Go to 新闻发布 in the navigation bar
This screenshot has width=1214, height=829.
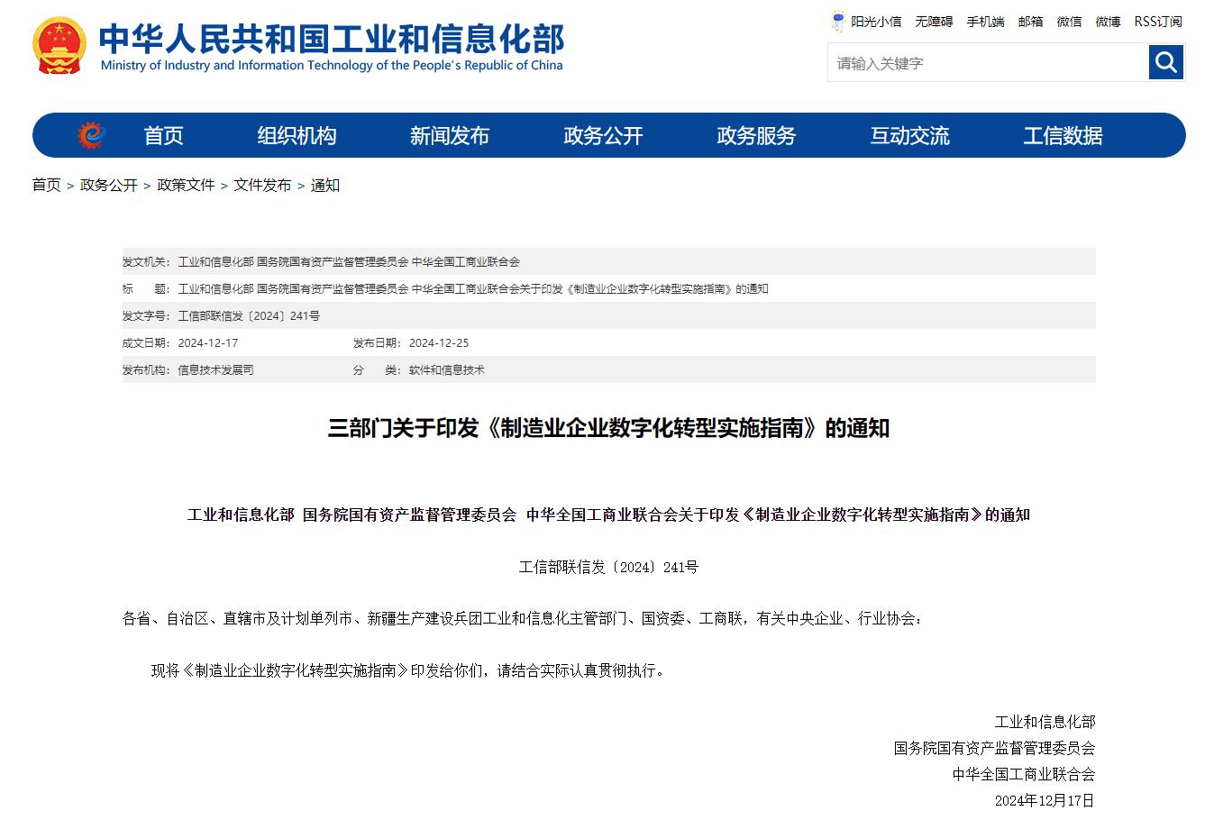click(x=450, y=135)
